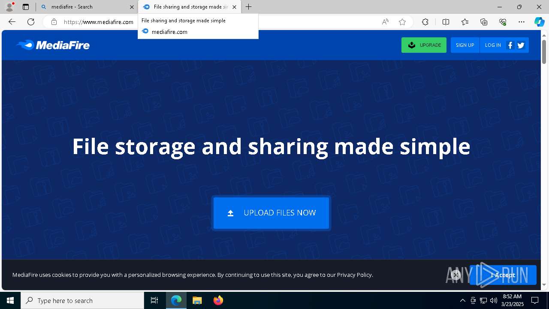Log in with Twitter icon

[x=521, y=45]
